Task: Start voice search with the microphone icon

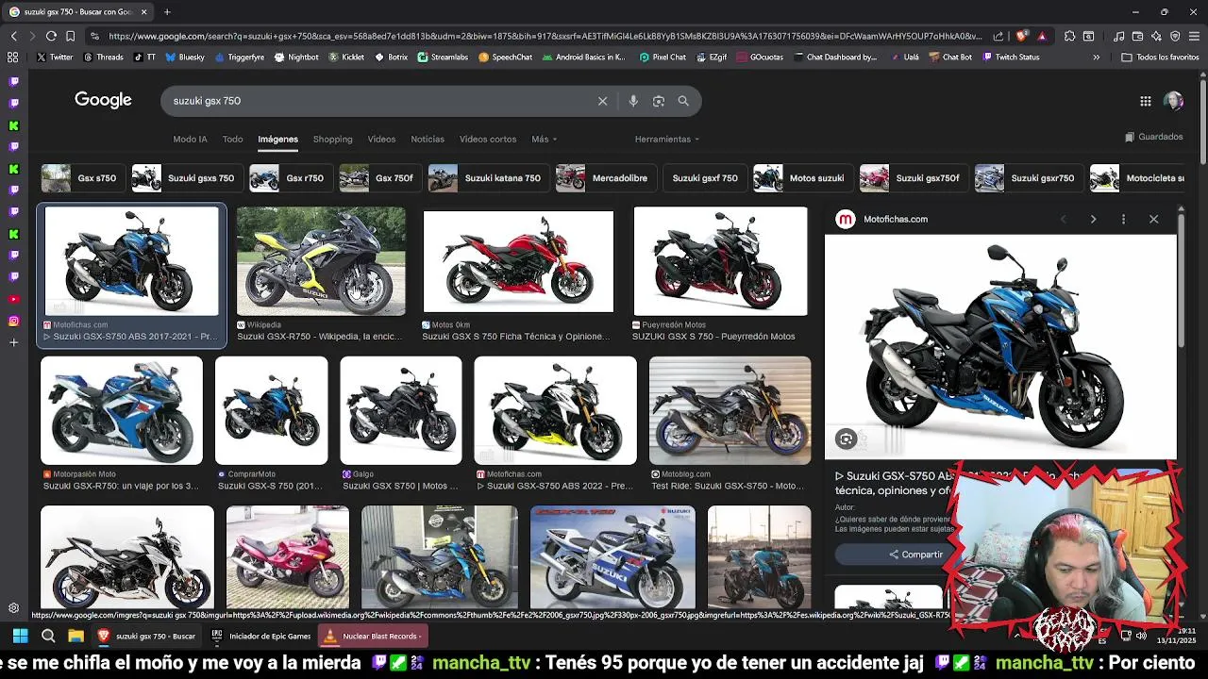Action: coord(633,101)
